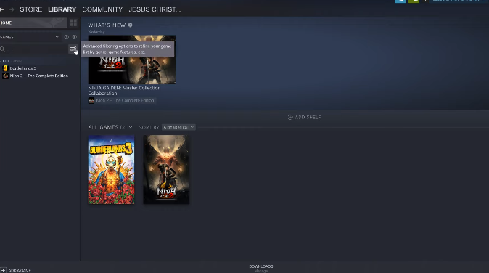Switch to collections grid view icon
The height and width of the screenshot is (273, 489).
coord(73,23)
